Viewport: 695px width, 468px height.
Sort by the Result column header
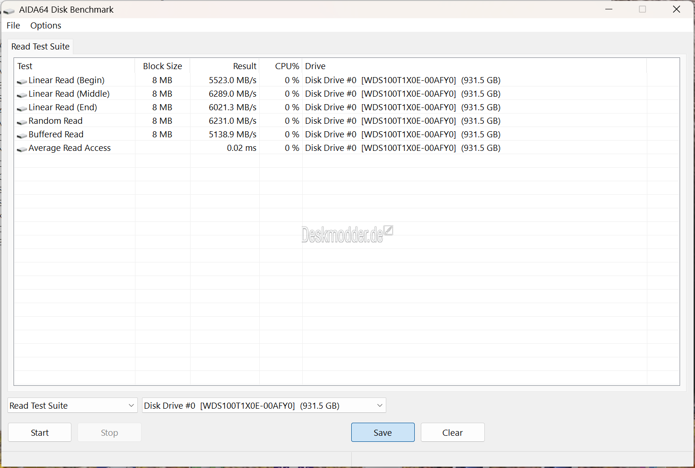(225, 66)
